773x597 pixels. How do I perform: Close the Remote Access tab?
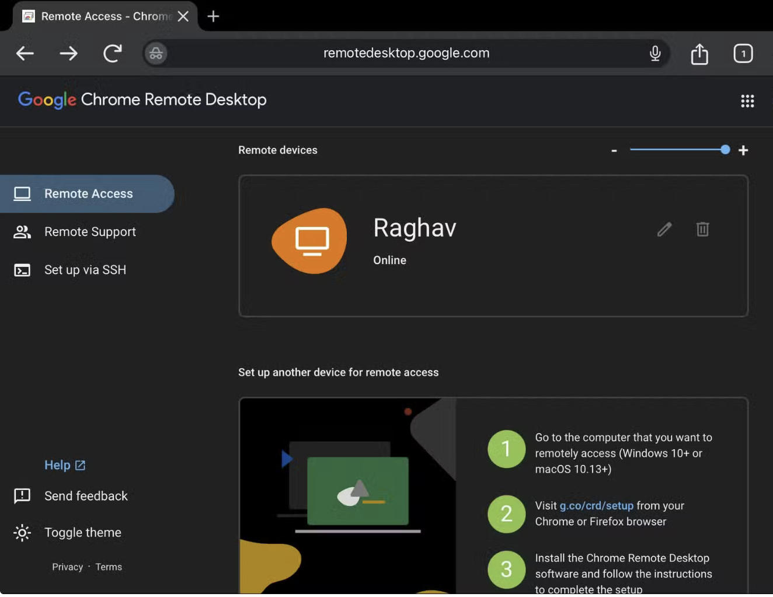pyautogui.click(x=183, y=16)
